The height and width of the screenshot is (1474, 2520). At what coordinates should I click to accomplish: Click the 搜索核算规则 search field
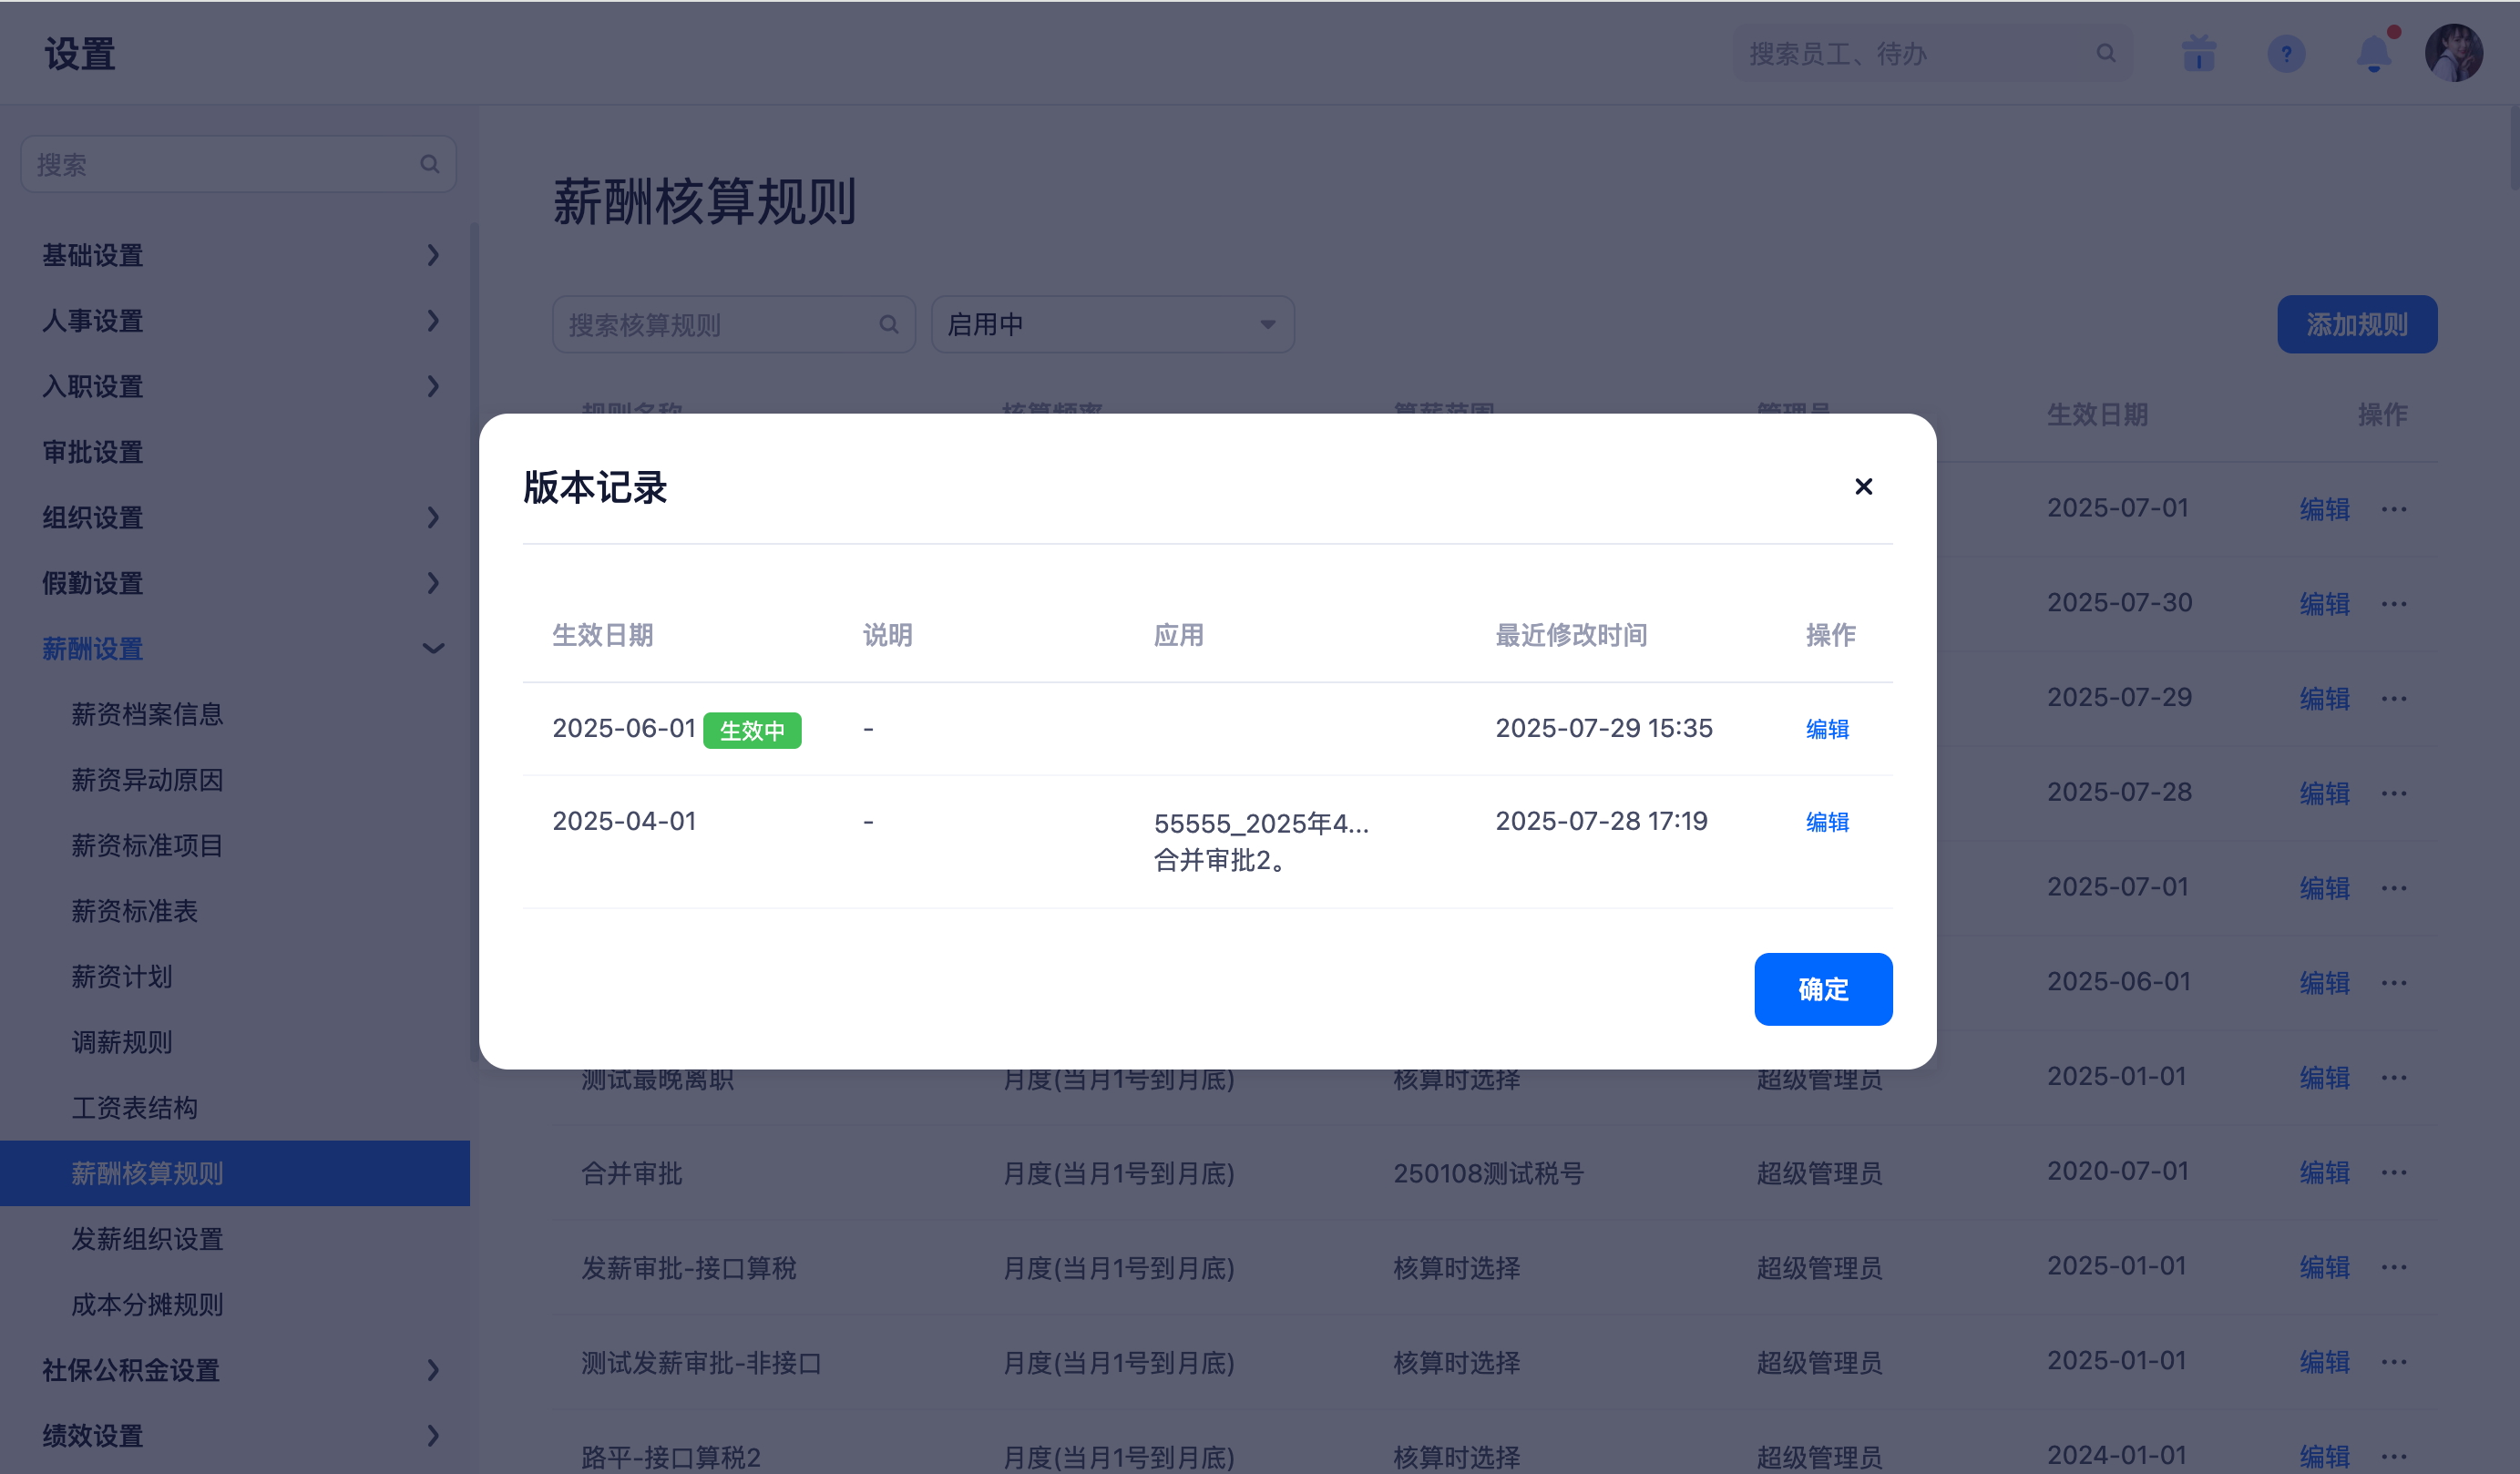click(x=733, y=324)
